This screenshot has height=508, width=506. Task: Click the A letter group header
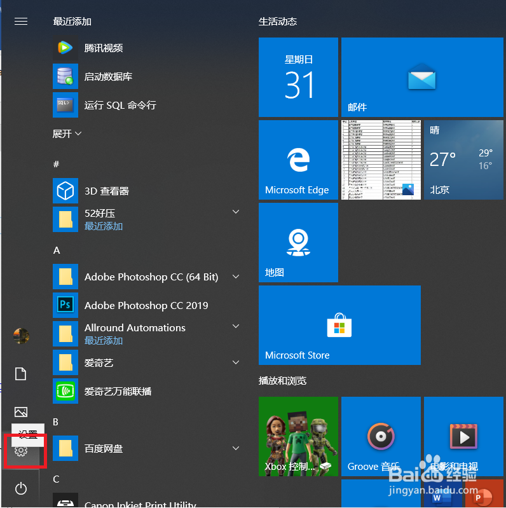coord(57,250)
